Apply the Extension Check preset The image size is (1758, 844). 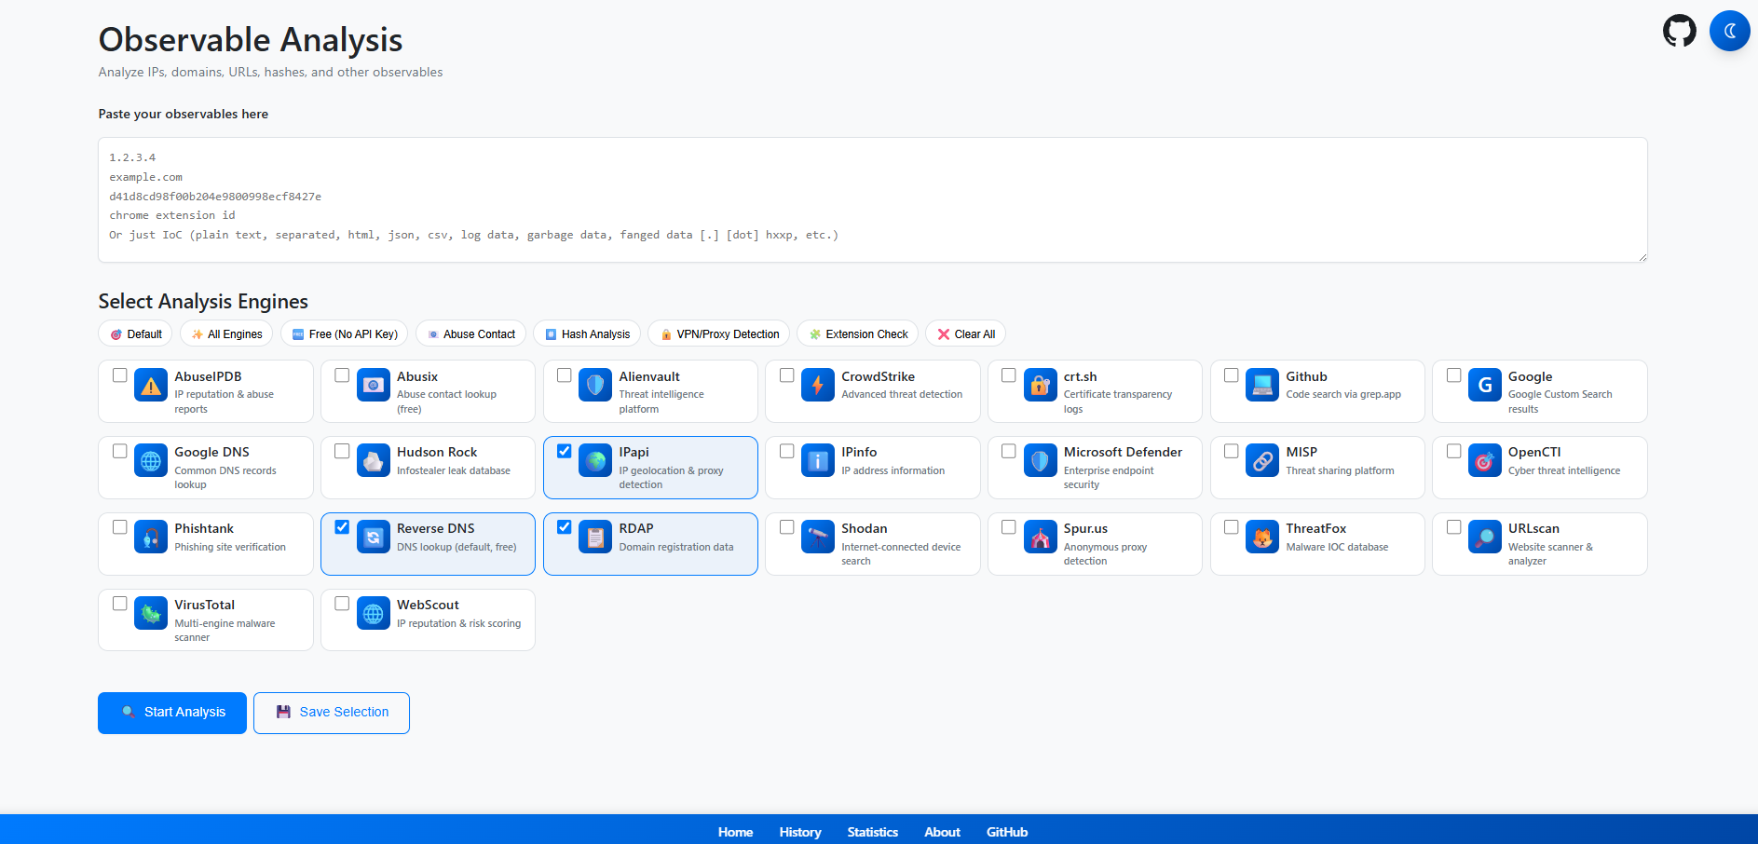pyautogui.click(x=858, y=334)
